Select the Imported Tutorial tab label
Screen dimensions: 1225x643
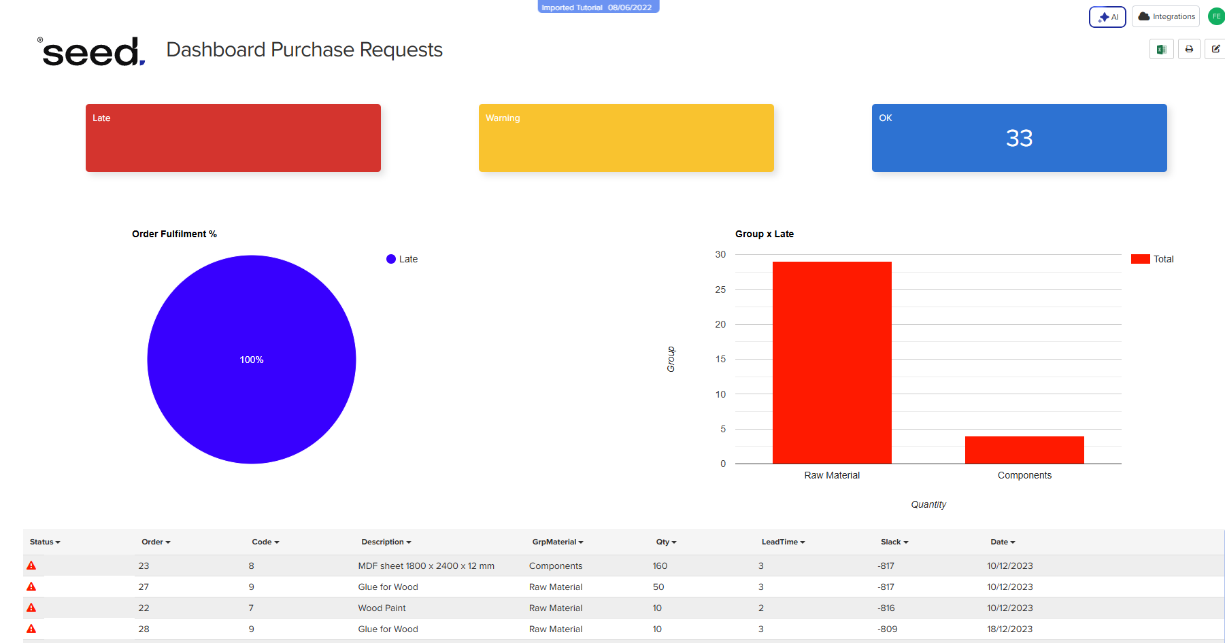598,7
